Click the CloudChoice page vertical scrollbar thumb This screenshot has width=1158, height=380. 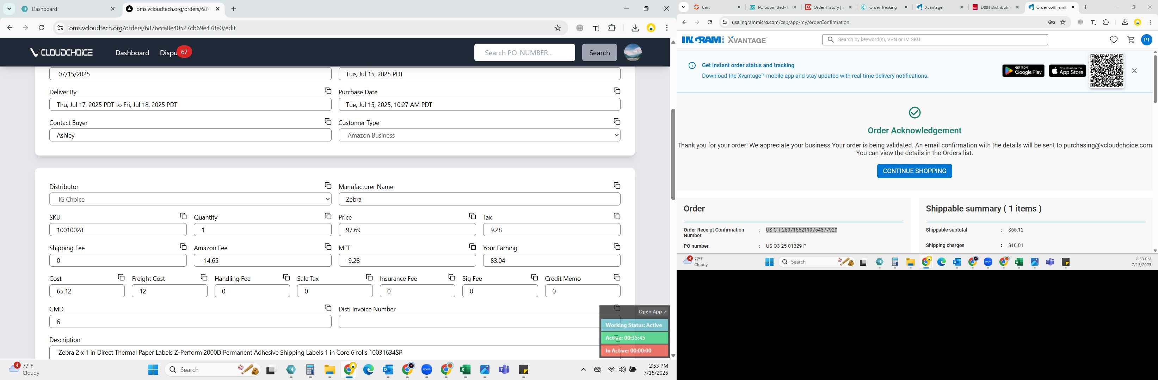(672, 154)
